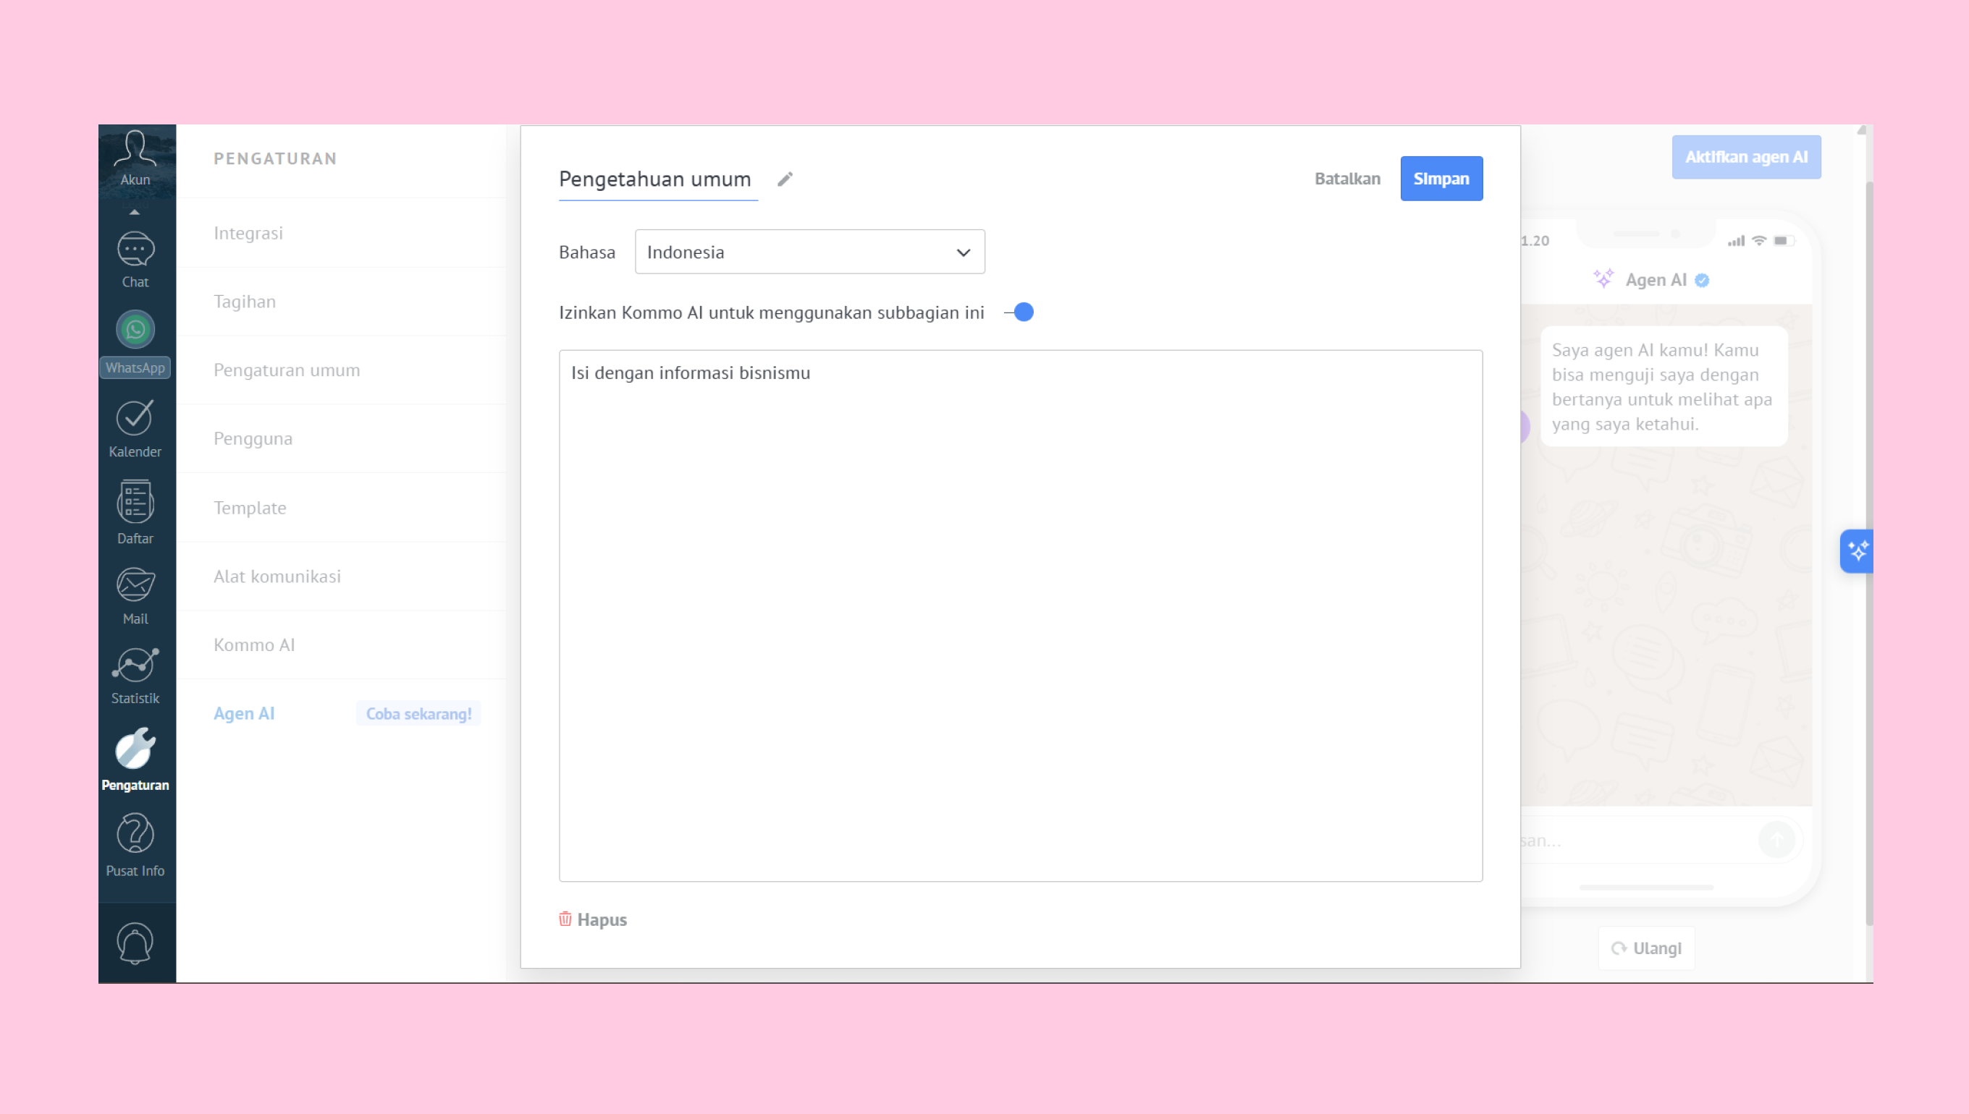The width and height of the screenshot is (1969, 1114).
Task: Click the Pengetahuan umum title field
Action: tap(657, 179)
